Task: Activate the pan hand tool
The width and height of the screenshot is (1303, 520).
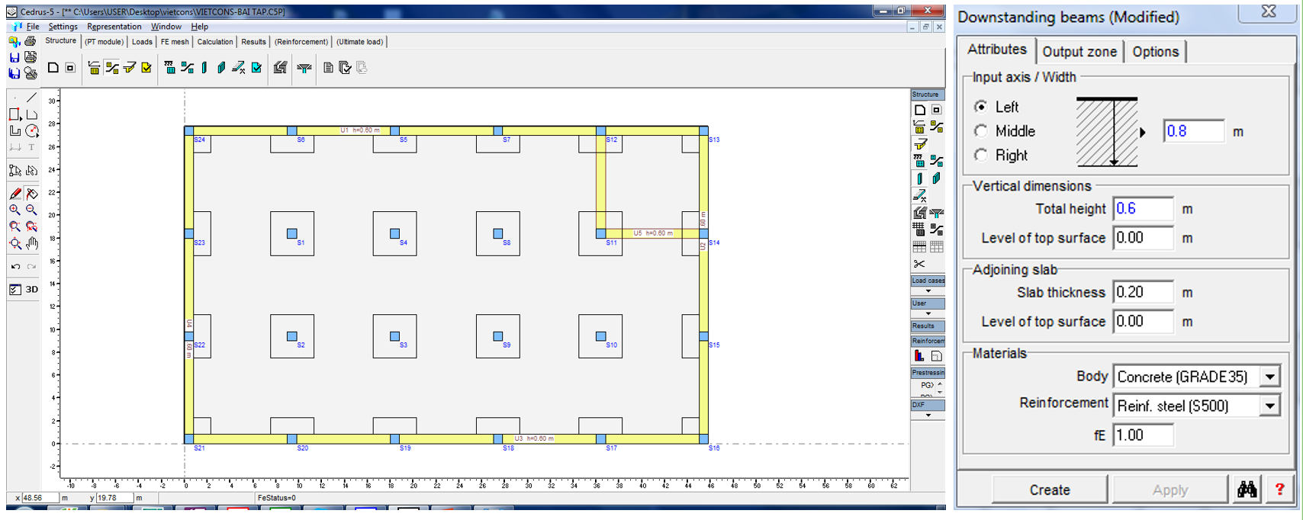Action: [x=31, y=243]
